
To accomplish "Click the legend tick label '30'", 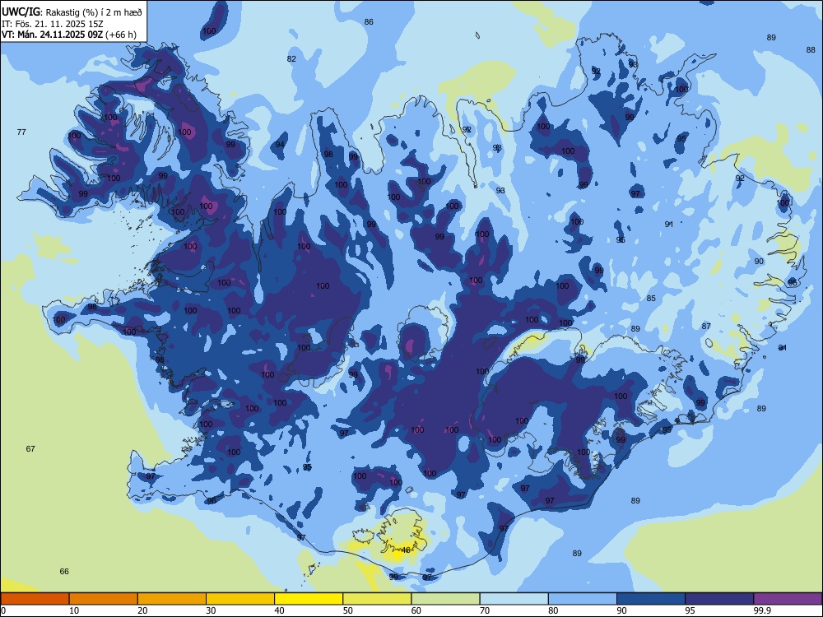I will (211, 610).
